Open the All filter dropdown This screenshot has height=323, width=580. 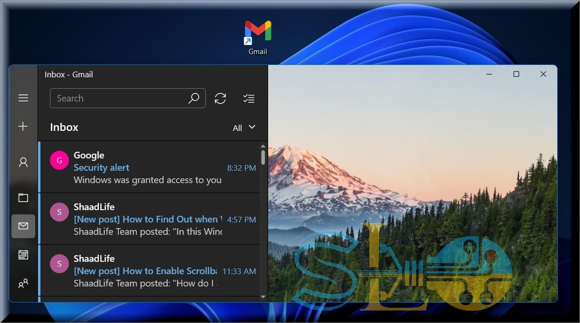click(244, 128)
